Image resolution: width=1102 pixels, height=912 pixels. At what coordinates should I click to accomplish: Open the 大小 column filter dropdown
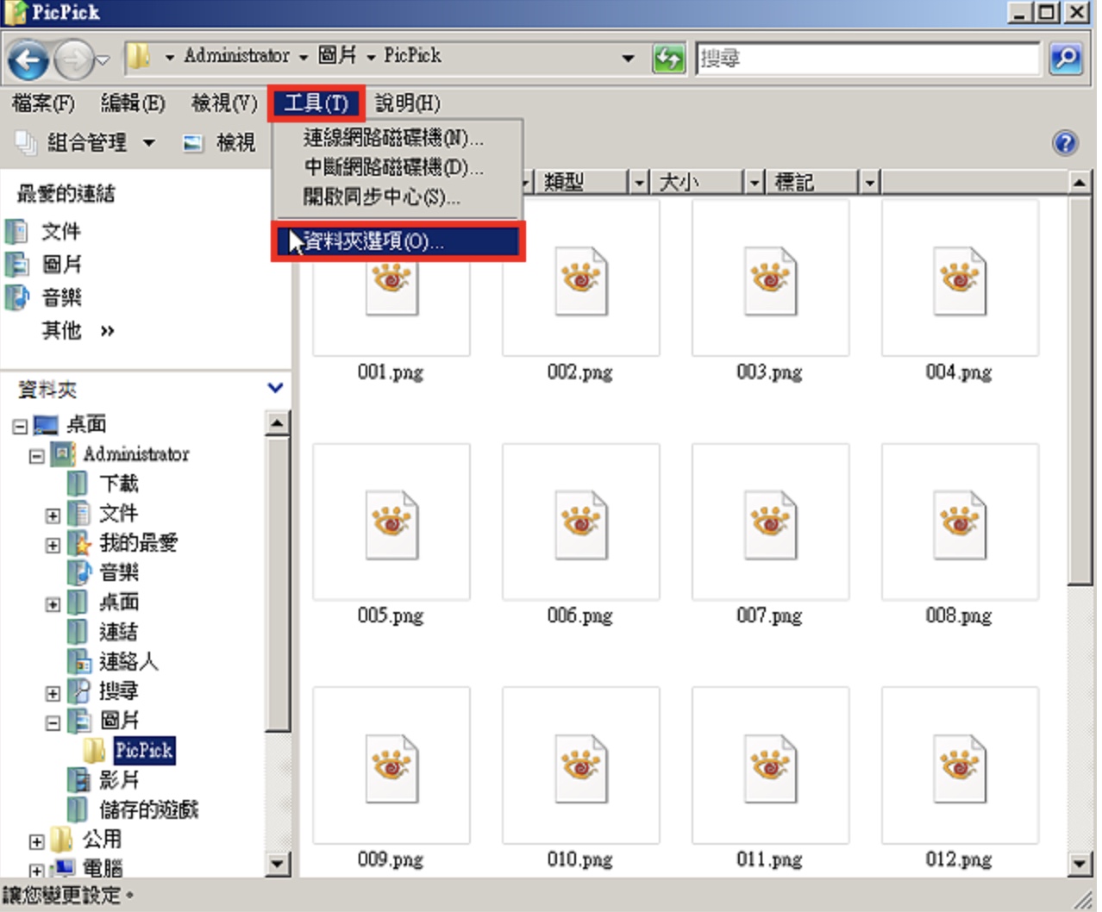pyautogui.click(x=754, y=182)
